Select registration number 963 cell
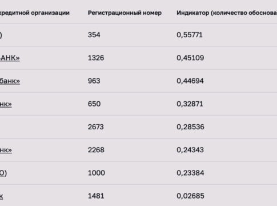Image resolution: width=277 pixels, height=206 pixels. click(94, 81)
